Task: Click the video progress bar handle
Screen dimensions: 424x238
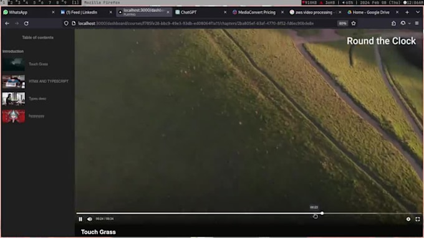Action: pyautogui.click(x=322, y=213)
